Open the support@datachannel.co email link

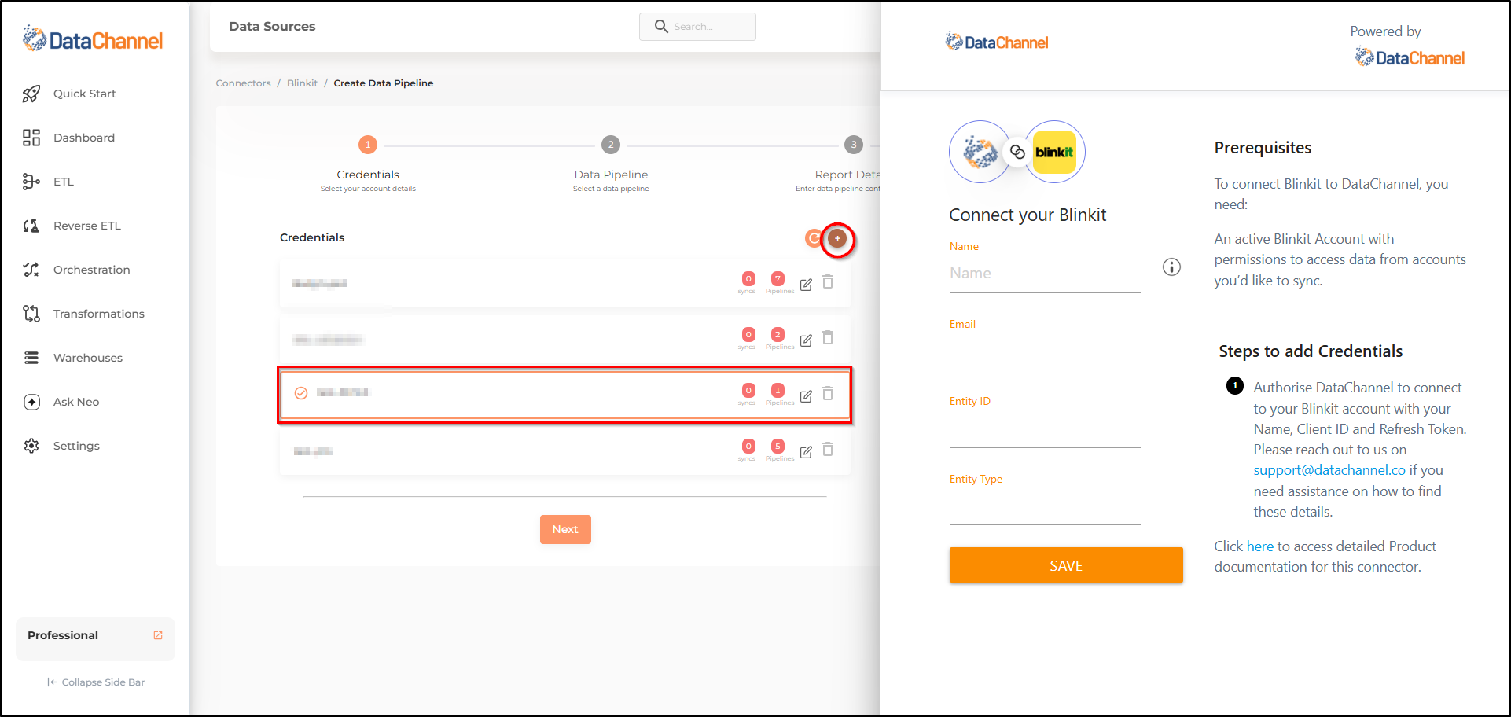tap(1329, 470)
